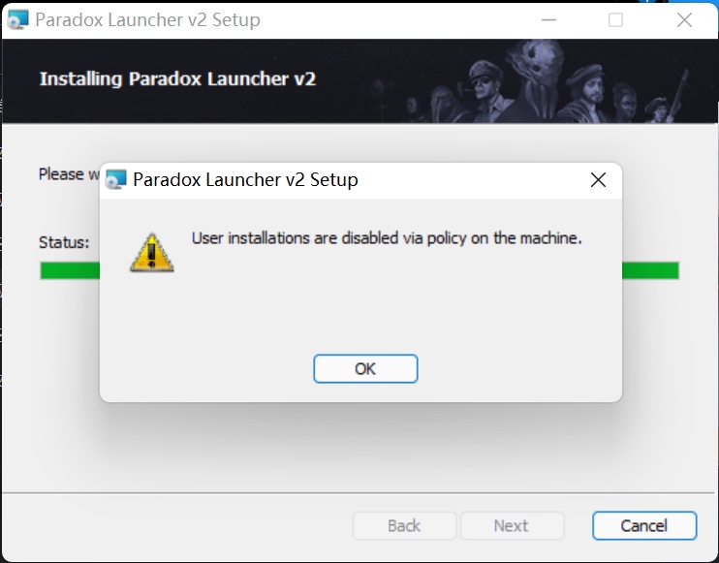Click the disabled Back button

(404, 525)
